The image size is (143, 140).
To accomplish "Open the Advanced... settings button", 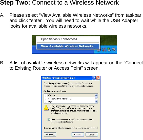I will click(x=50, y=134).
